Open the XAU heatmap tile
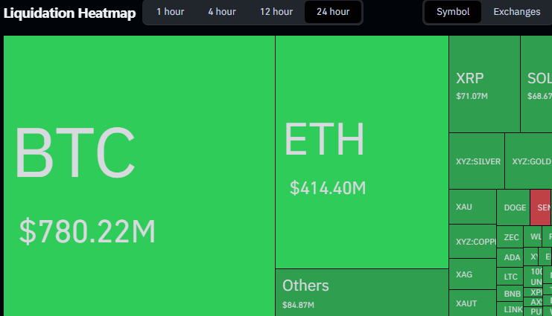Viewport: 552px width, 316px height. click(472, 207)
